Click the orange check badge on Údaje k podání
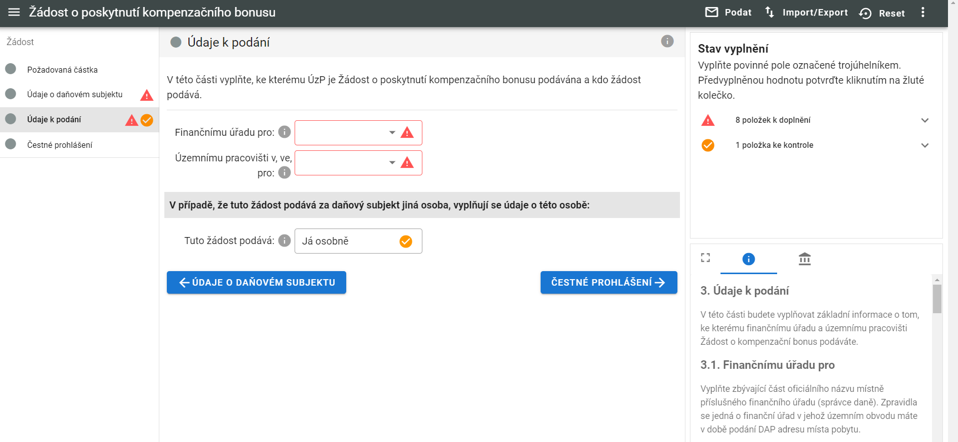958x442 pixels. click(147, 120)
